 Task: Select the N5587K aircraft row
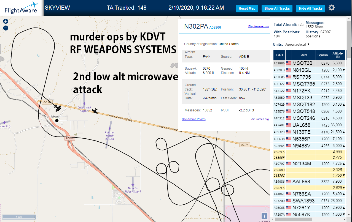309,214
